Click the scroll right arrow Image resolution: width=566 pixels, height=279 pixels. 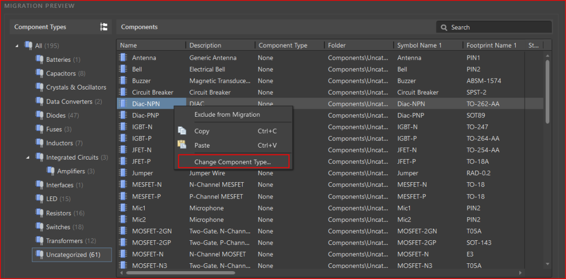tap(520, 273)
